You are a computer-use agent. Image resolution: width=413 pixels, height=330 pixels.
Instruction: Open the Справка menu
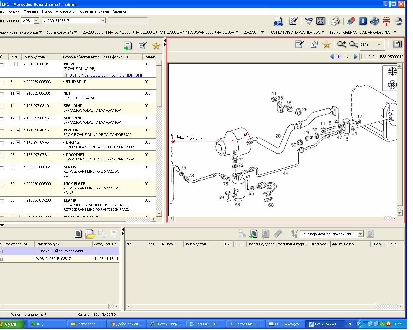119,11
